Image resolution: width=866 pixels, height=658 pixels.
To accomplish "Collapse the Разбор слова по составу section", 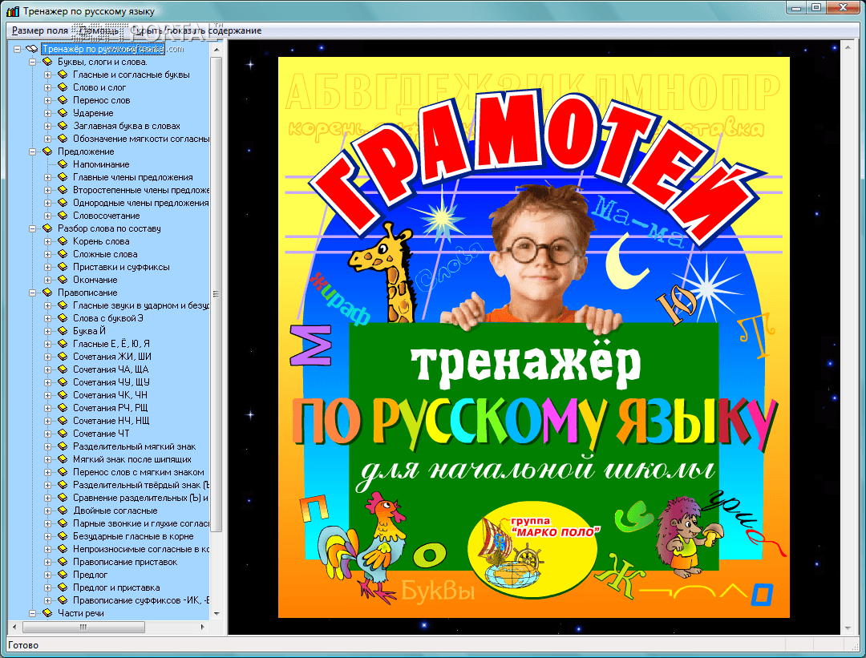I will click(x=33, y=228).
